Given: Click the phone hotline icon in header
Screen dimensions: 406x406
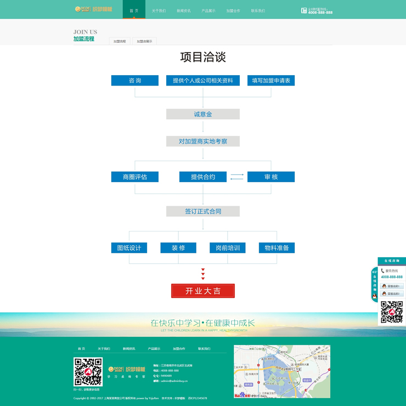Looking at the screenshot, I should tap(304, 10).
